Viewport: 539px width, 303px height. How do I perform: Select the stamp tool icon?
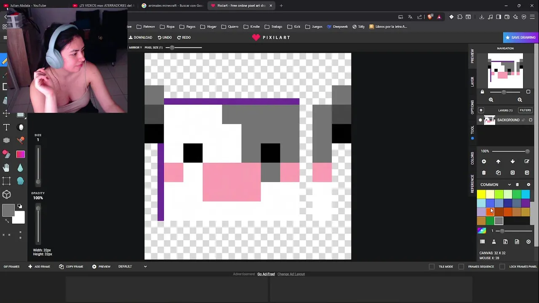tap(21, 141)
